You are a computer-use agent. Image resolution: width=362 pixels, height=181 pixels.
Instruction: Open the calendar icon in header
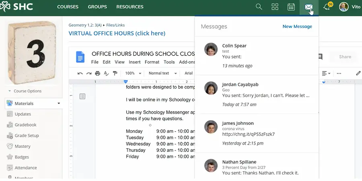[291, 7]
